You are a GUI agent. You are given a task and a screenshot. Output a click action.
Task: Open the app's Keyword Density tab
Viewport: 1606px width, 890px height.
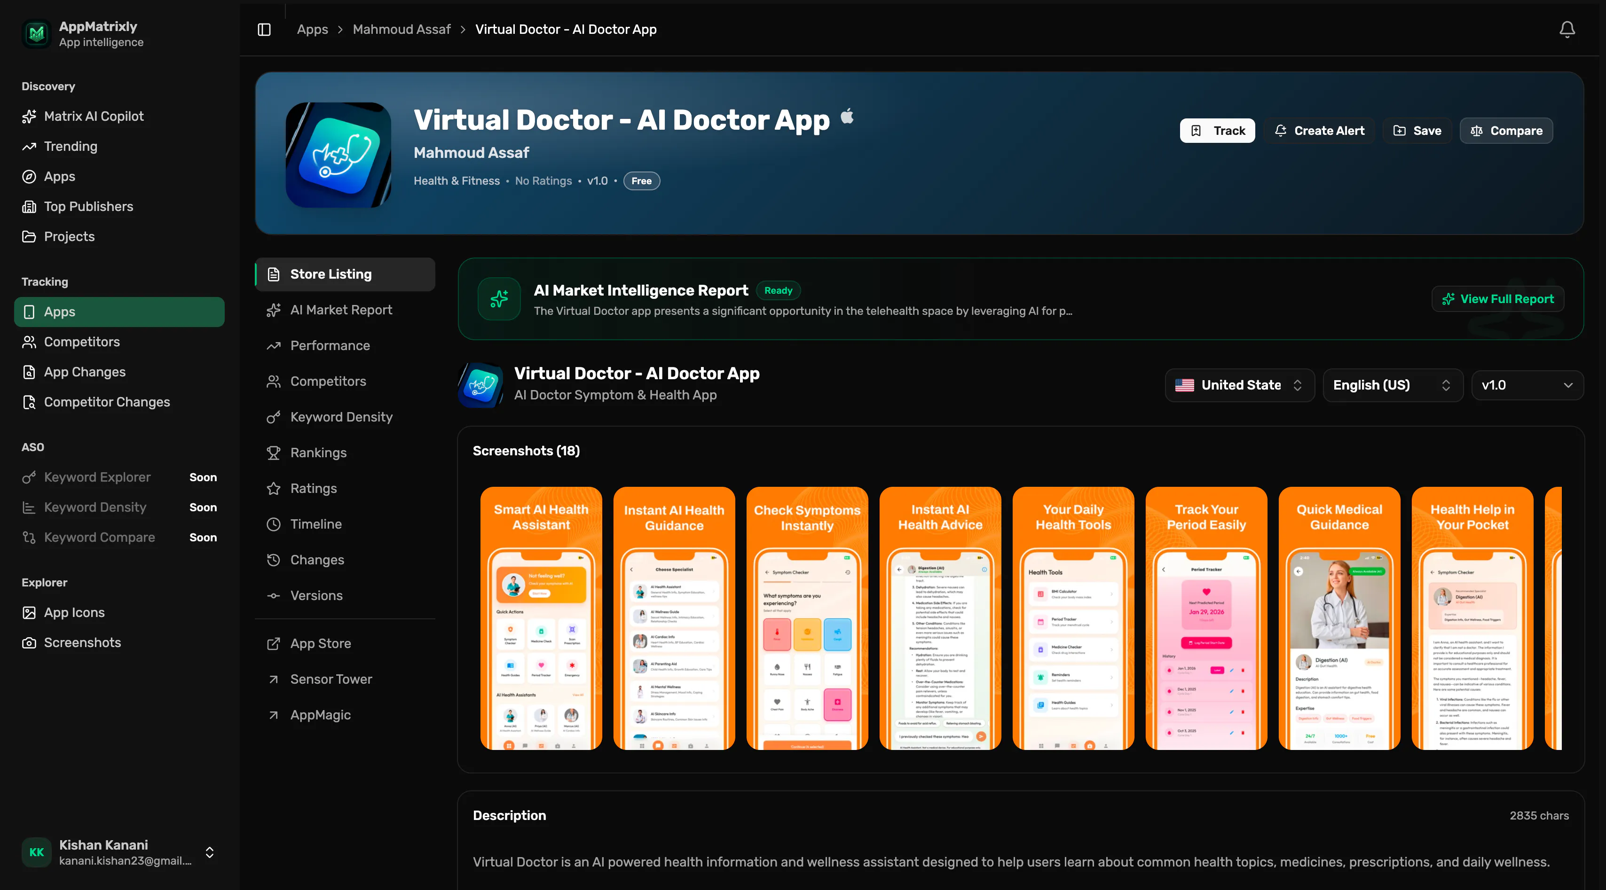[x=345, y=417]
